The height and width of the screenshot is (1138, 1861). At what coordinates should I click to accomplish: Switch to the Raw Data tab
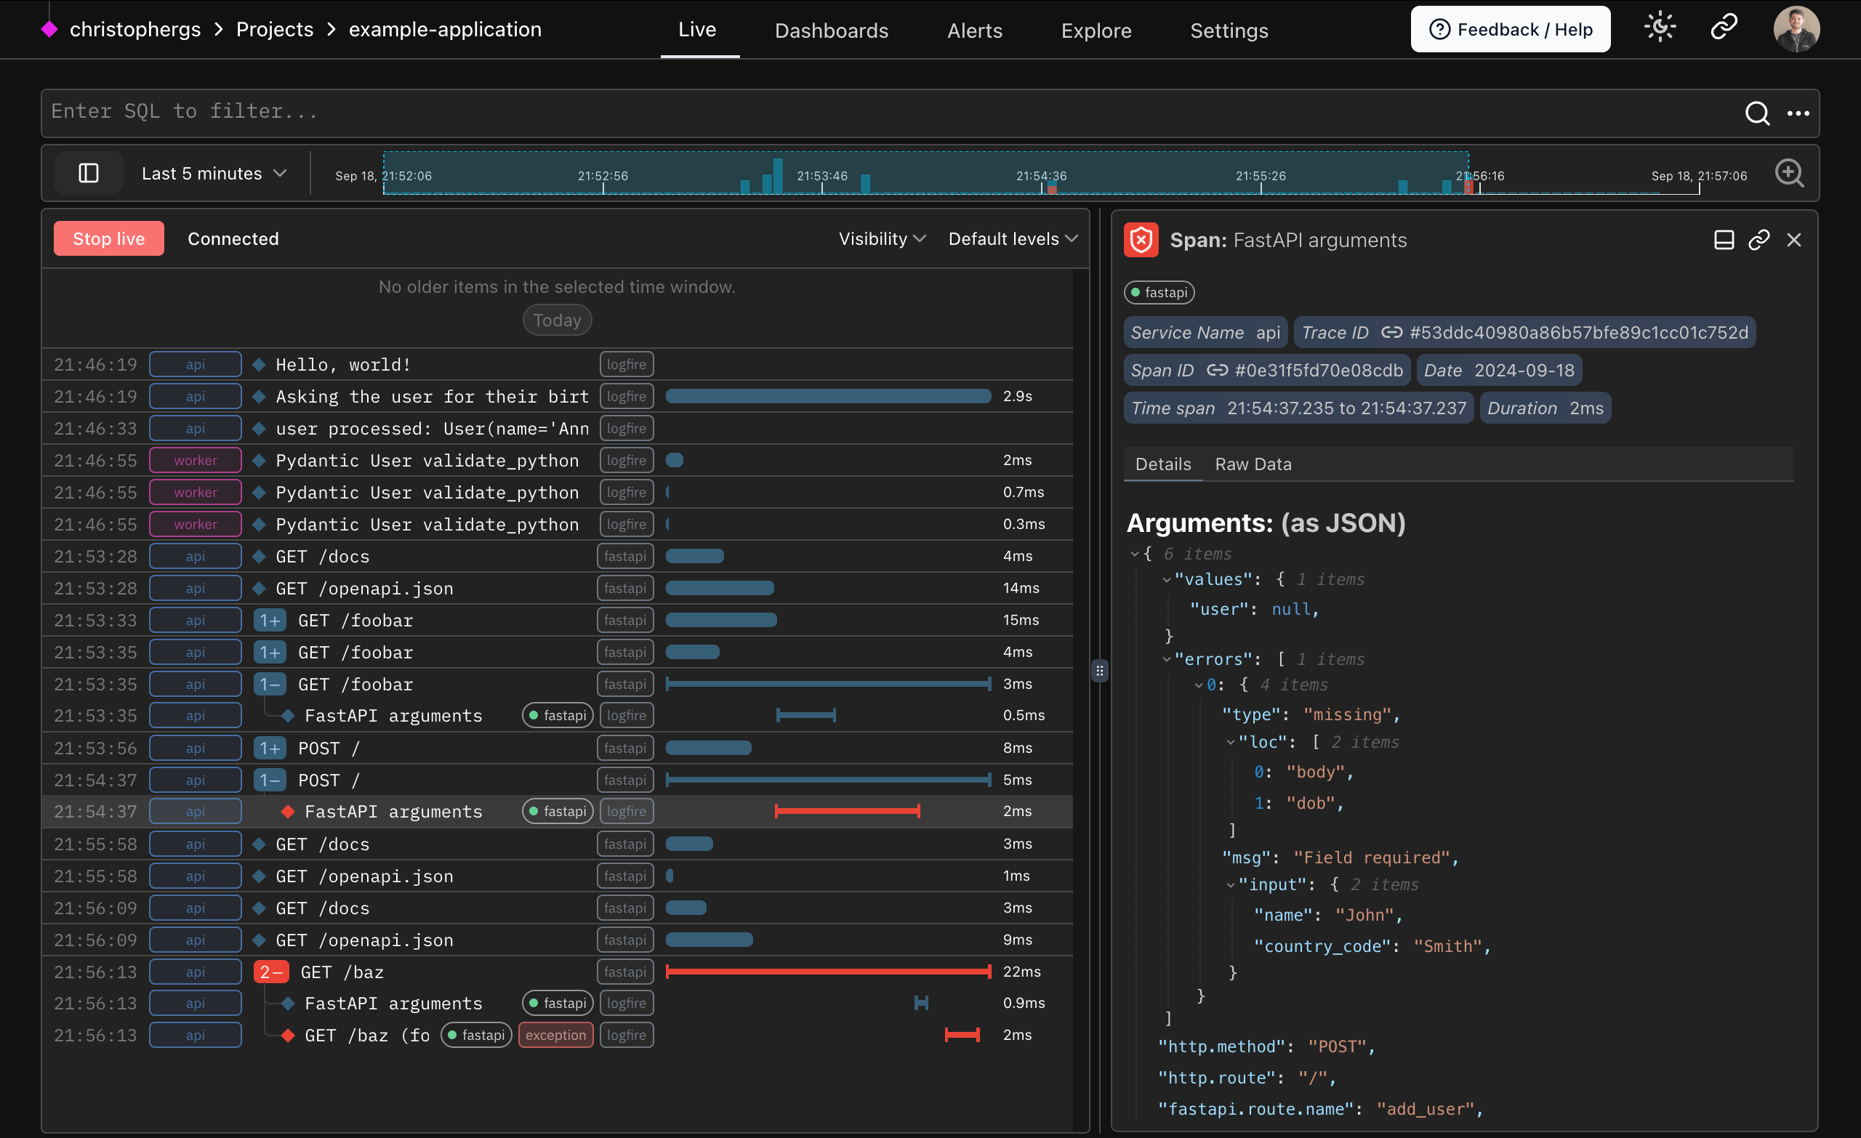(1253, 464)
